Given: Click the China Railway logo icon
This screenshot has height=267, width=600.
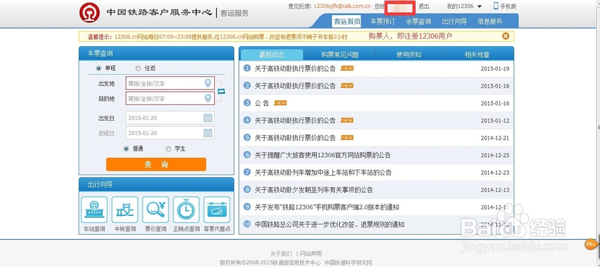Looking at the screenshot, I should click(89, 13).
